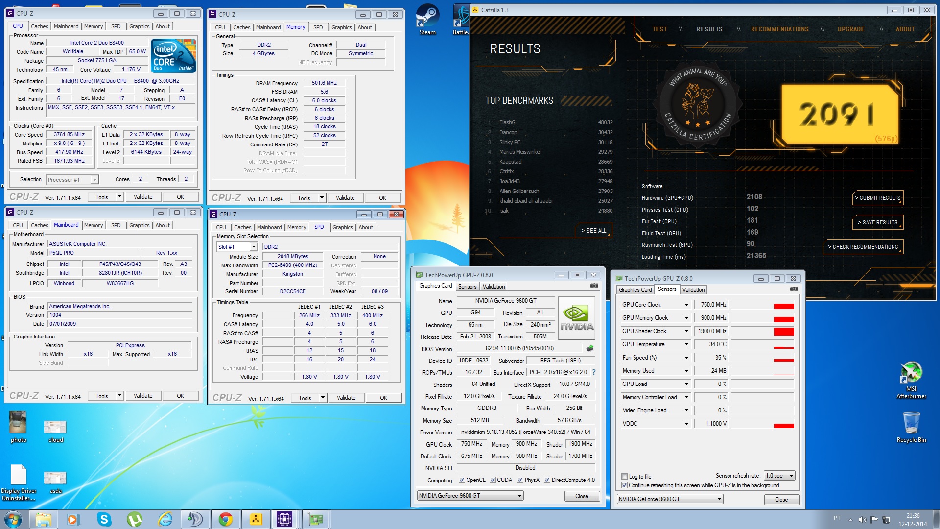
Task: Launch Display Driver Uninstaller from the desktop
Action: pyautogui.click(x=18, y=482)
